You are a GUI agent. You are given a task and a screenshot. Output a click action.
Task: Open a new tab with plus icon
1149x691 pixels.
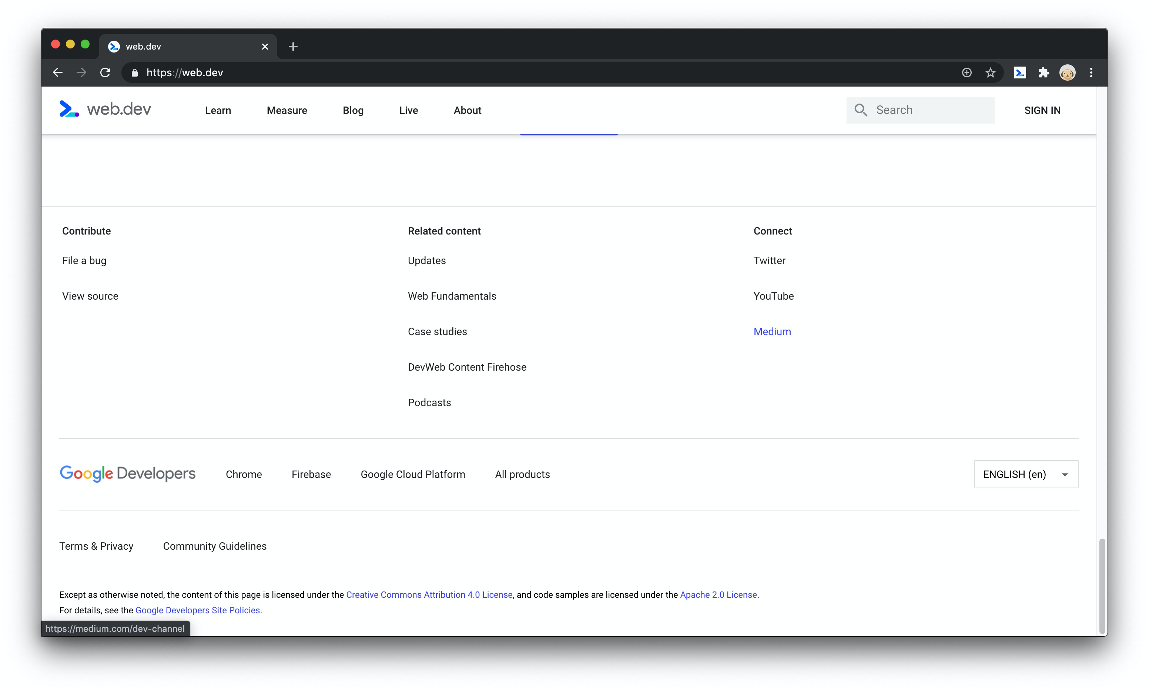point(292,47)
